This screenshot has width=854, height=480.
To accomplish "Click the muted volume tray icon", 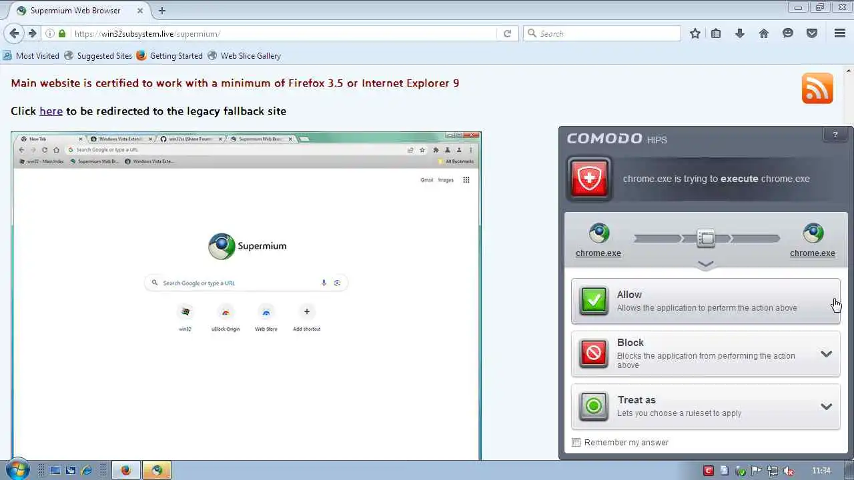I will [x=788, y=471].
